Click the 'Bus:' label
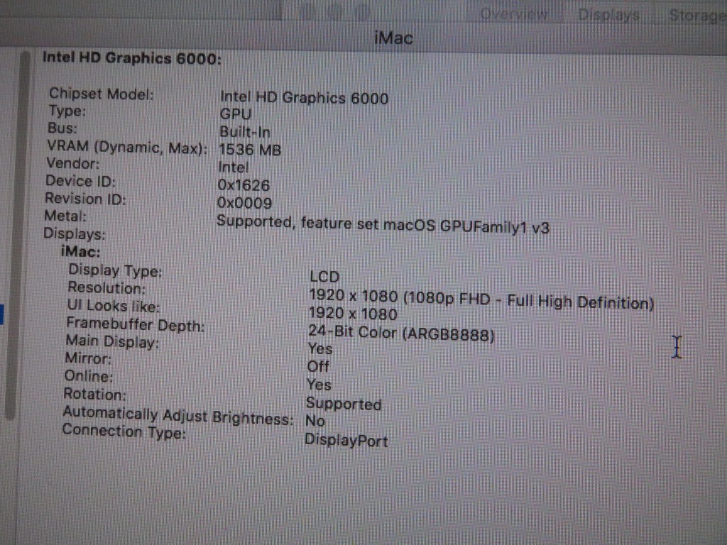 click(x=62, y=128)
